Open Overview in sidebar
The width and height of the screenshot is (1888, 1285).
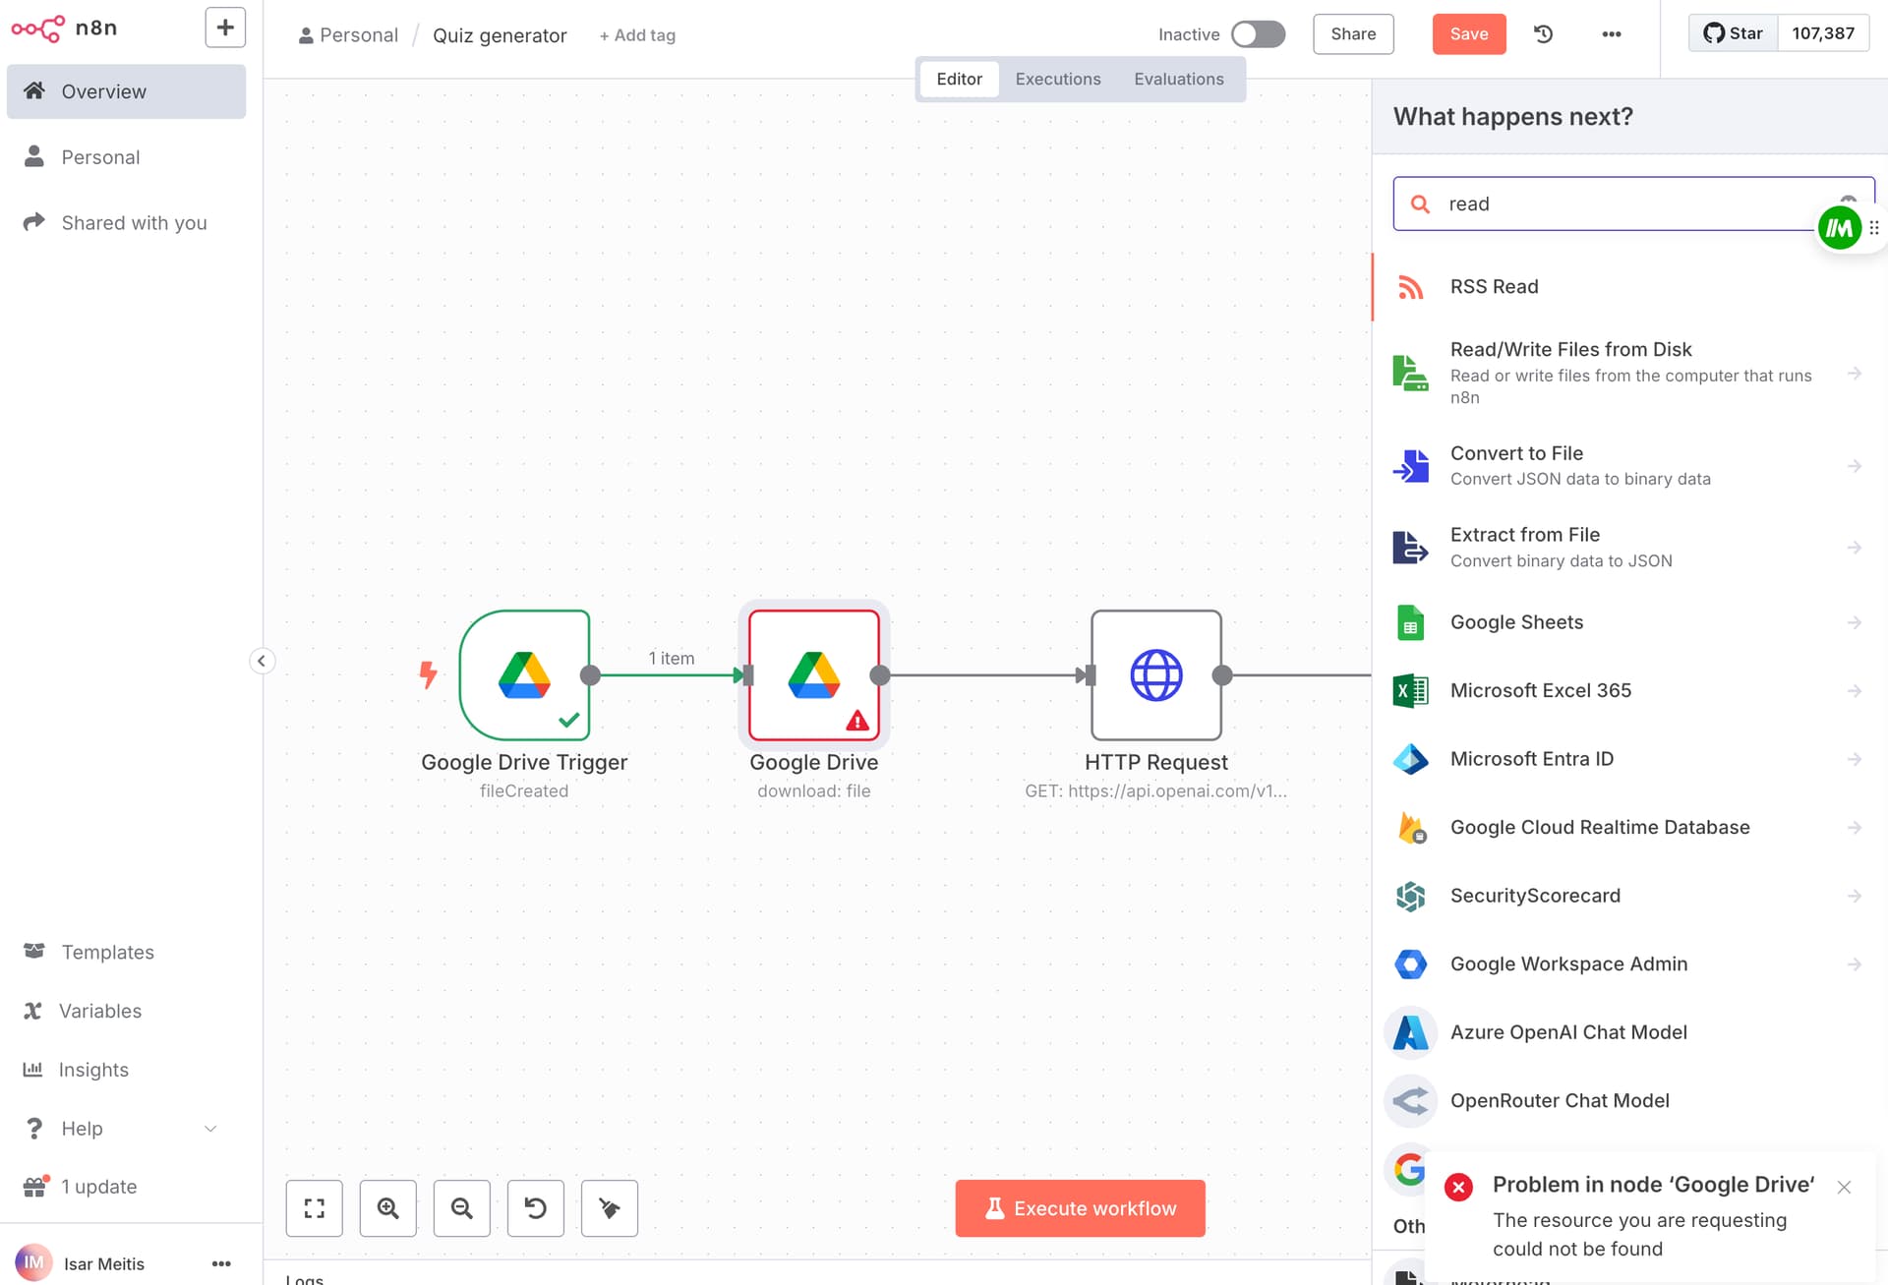[126, 91]
